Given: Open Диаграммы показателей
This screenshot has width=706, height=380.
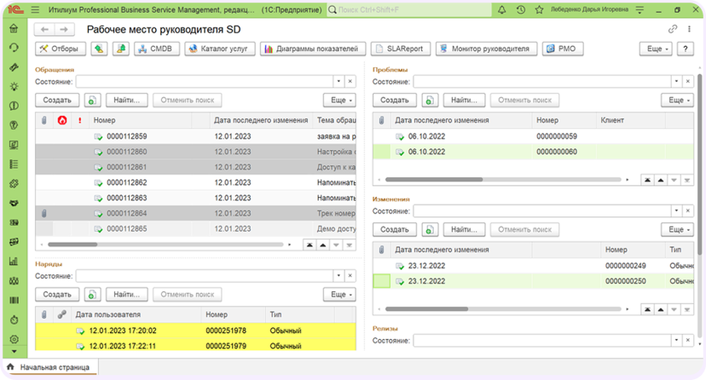Looking at the screenshot, I should (x=312, y=49).
